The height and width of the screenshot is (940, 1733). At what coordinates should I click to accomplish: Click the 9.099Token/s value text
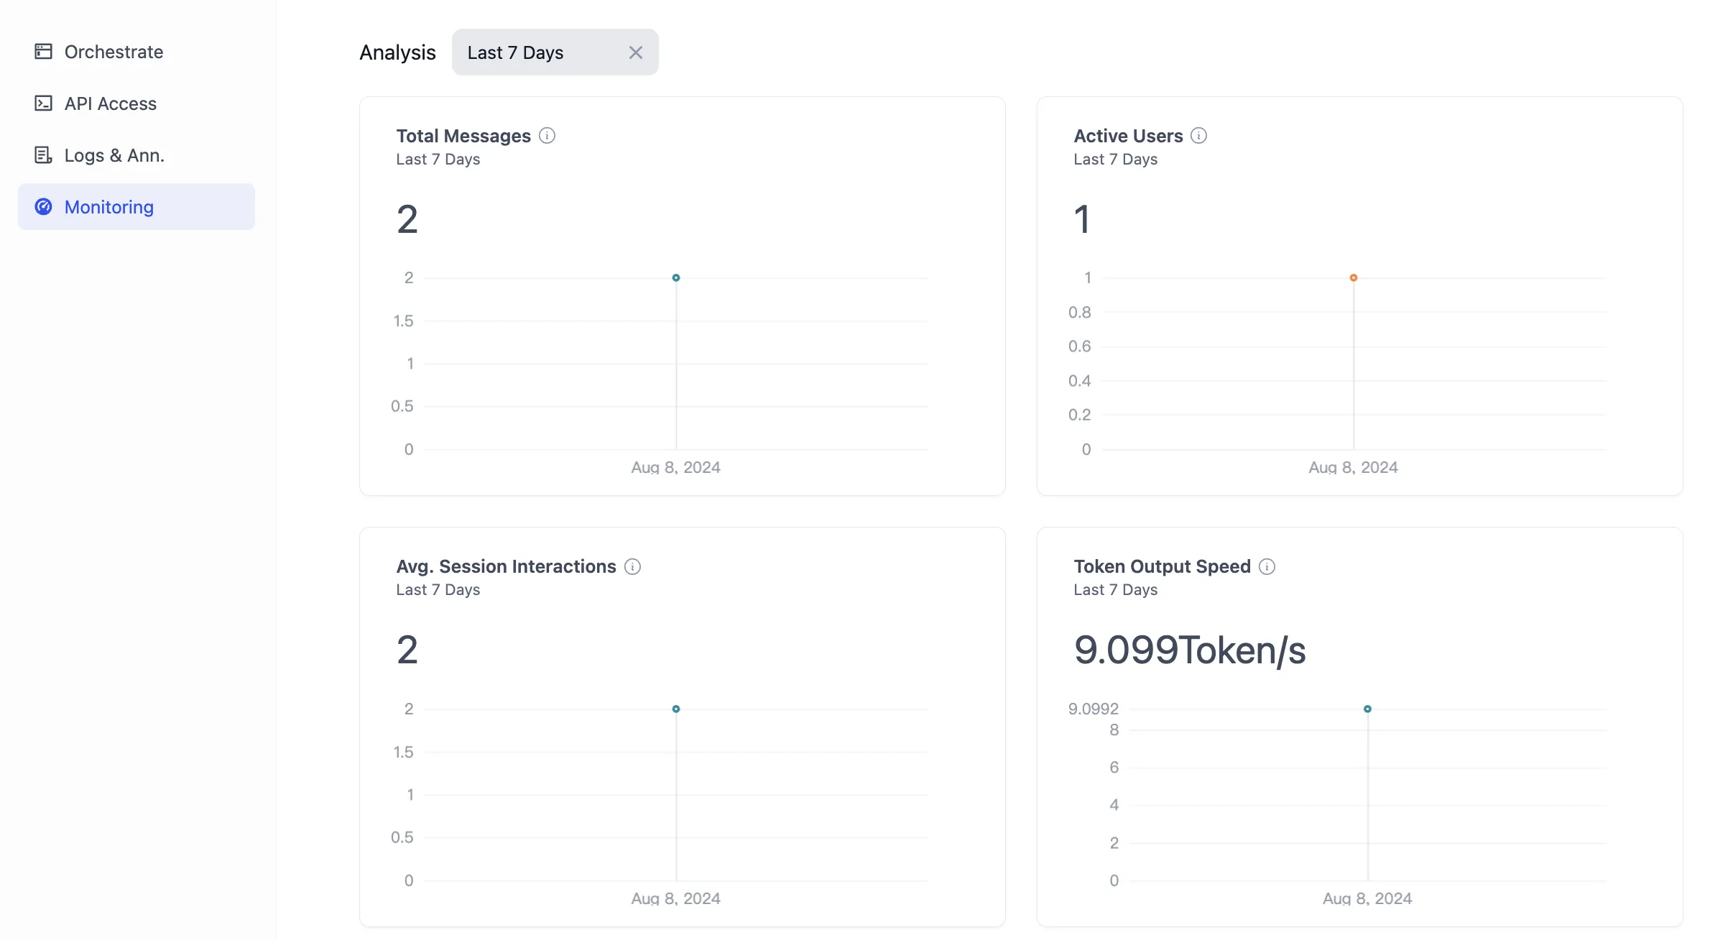click(1189, 650)
